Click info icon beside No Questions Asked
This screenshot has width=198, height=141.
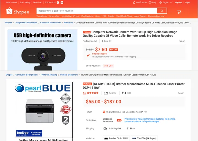tap(145, 112)
